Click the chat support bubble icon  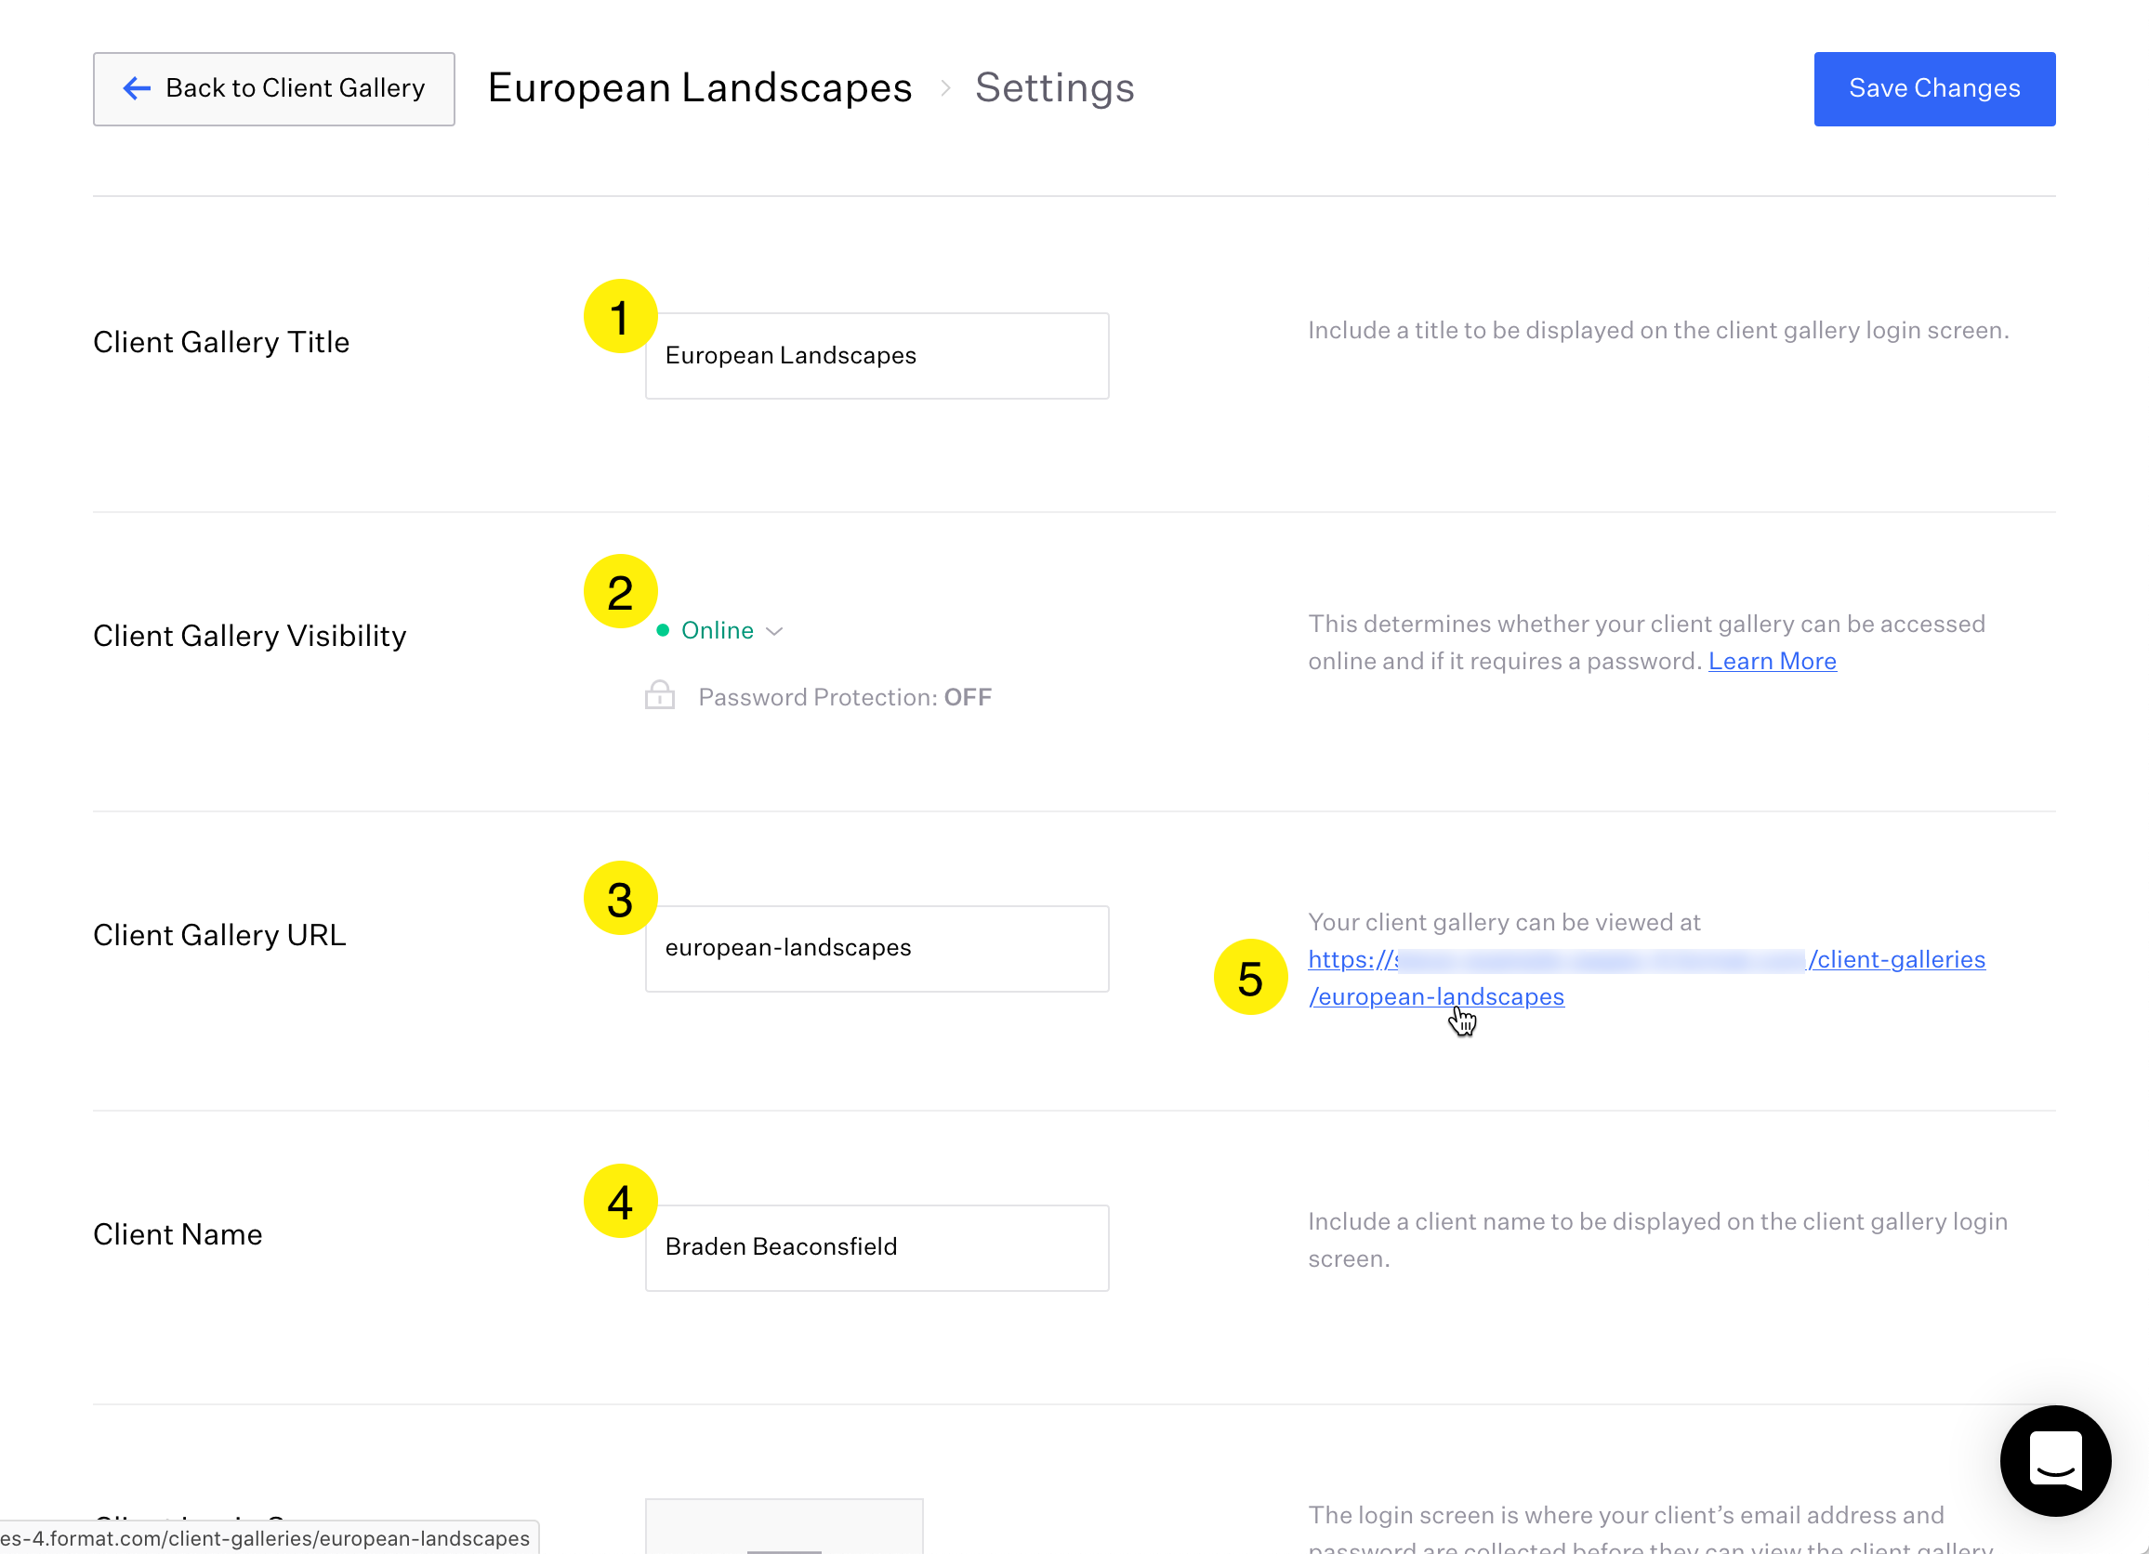[x=2054, y=1460]
